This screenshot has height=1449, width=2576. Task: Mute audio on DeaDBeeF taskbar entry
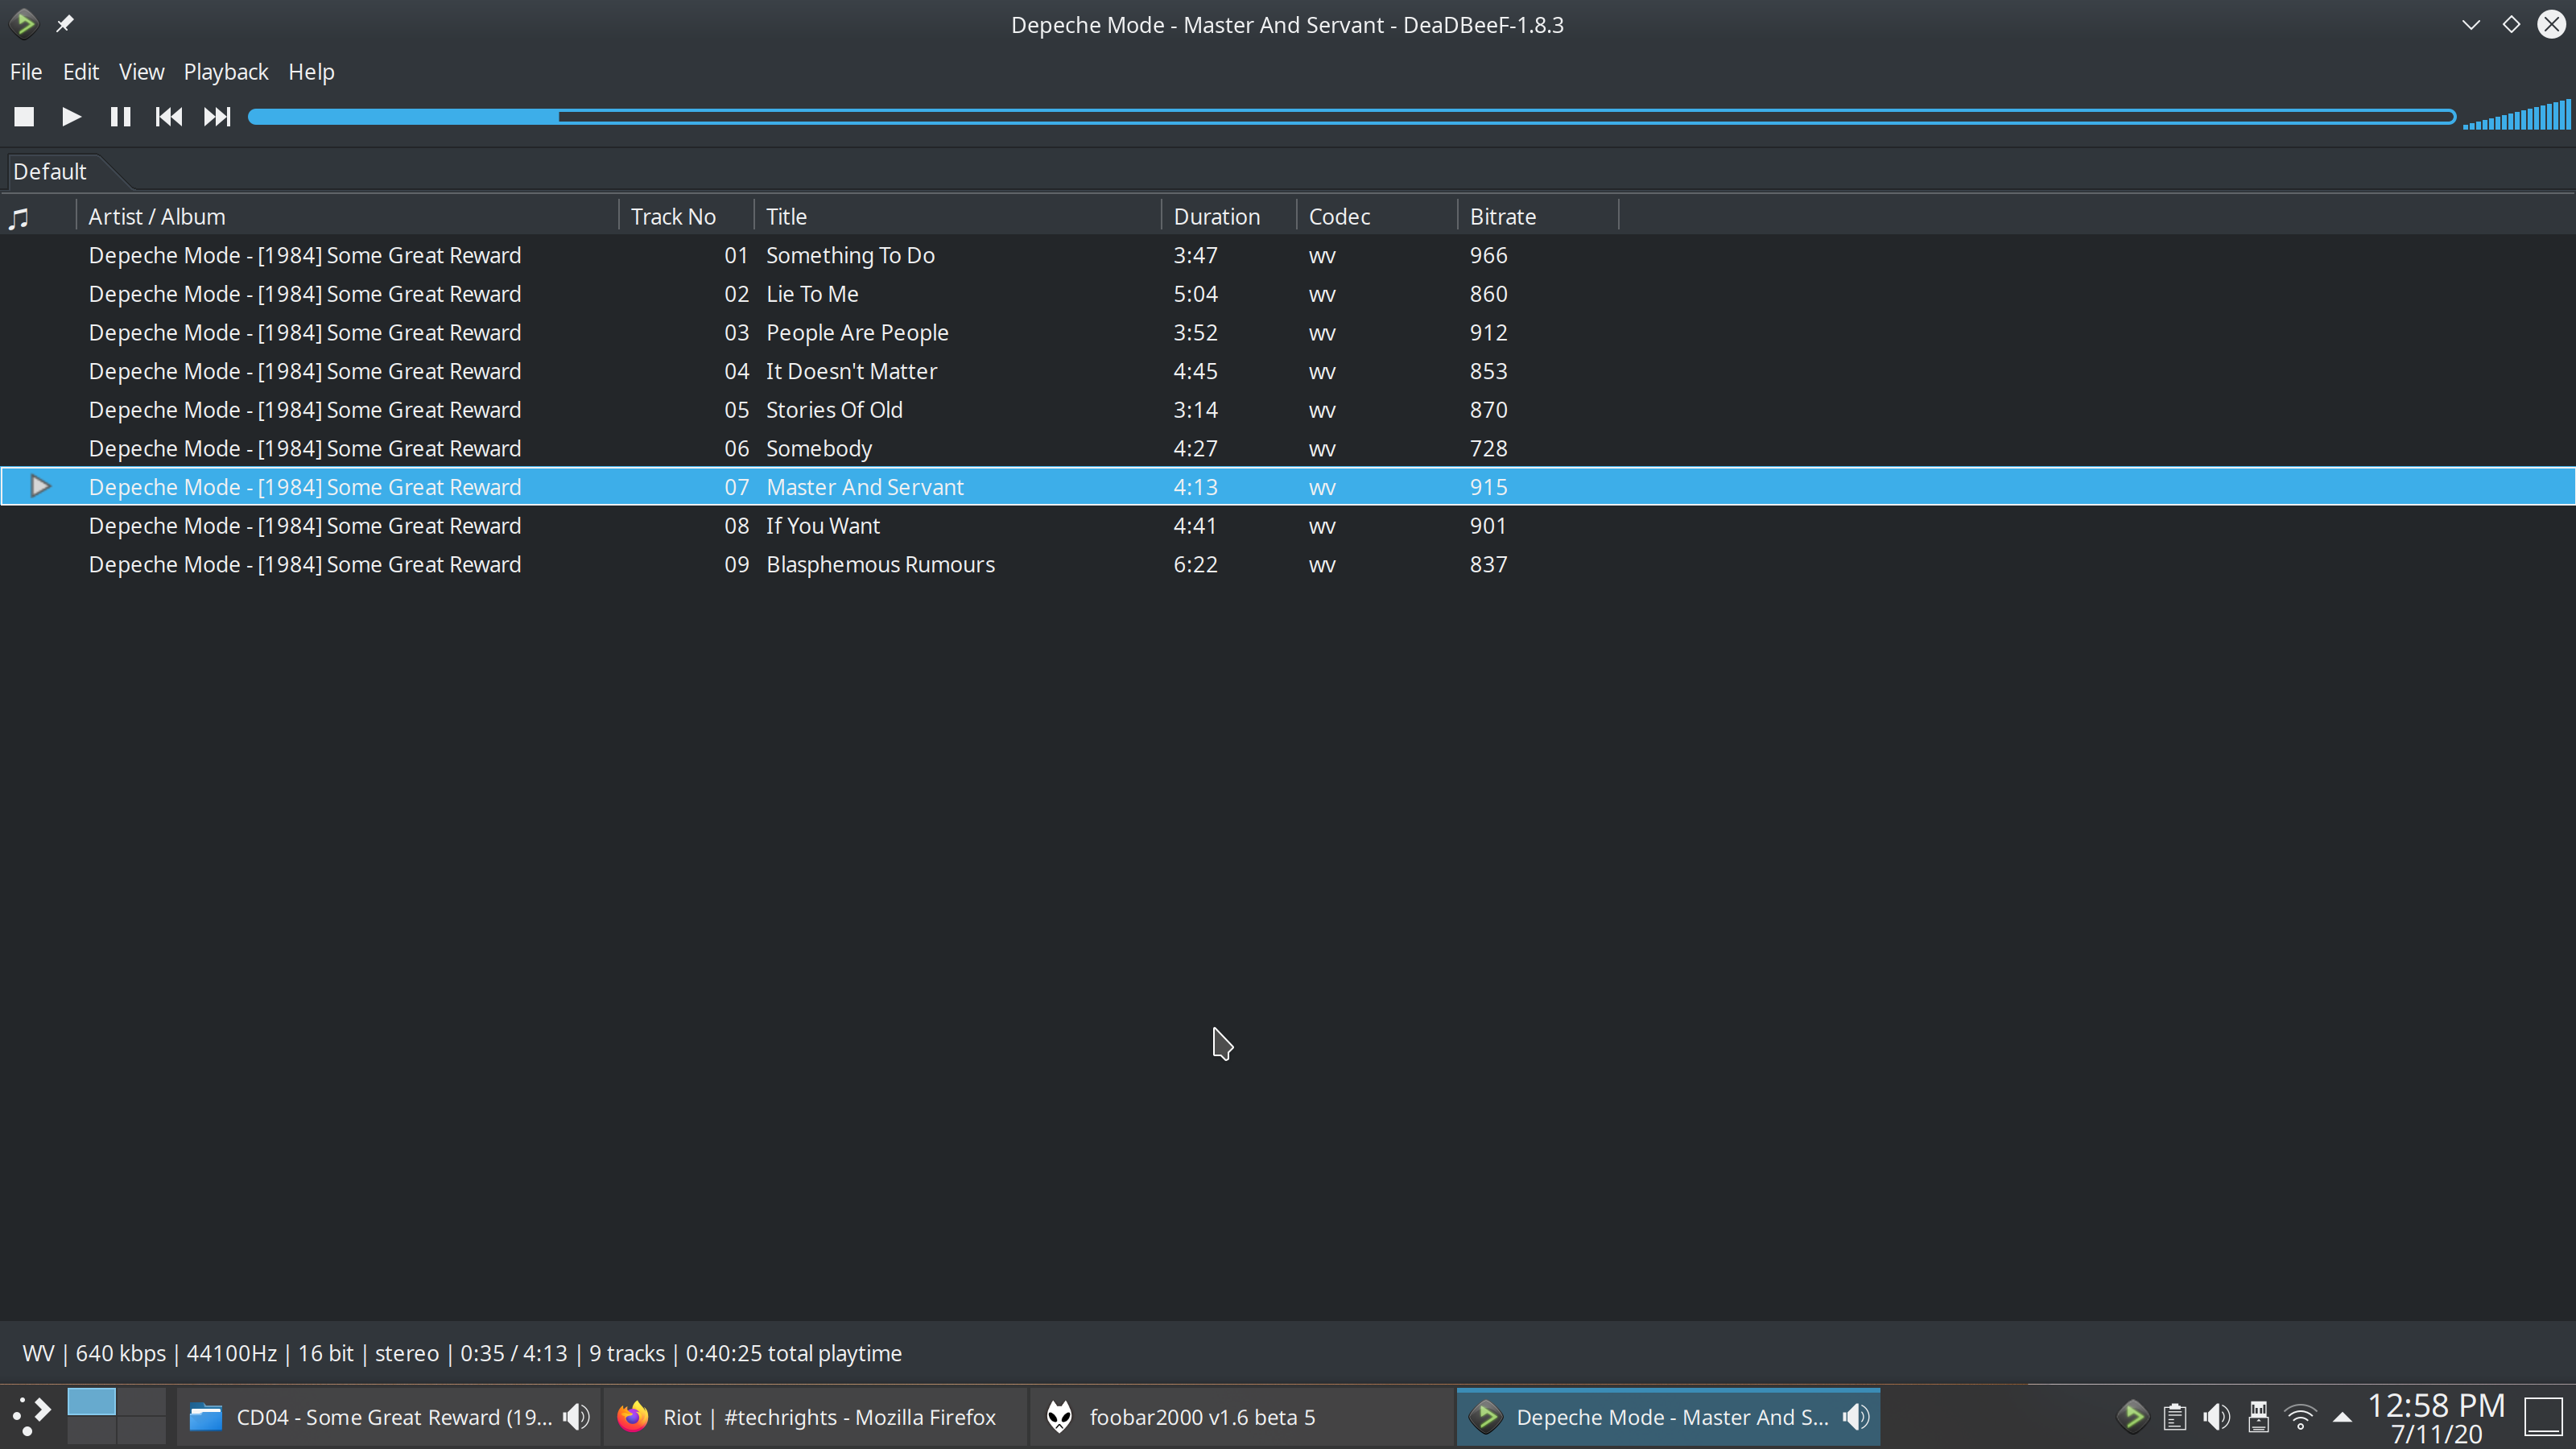coord(1856,1416)
